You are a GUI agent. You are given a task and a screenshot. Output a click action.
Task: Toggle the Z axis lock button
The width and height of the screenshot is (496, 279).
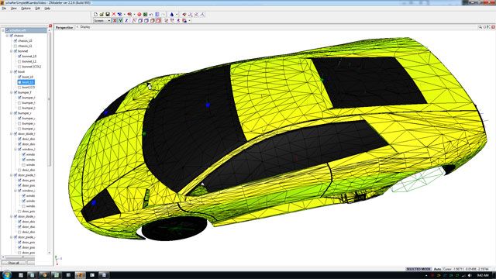(126, 21)
